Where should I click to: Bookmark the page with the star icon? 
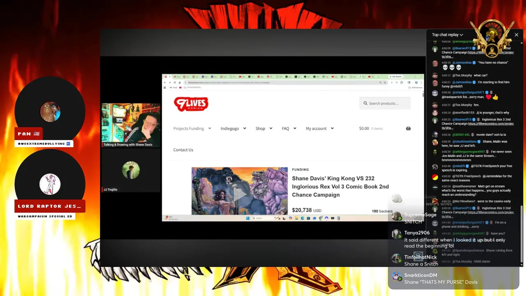pos(385,82)
